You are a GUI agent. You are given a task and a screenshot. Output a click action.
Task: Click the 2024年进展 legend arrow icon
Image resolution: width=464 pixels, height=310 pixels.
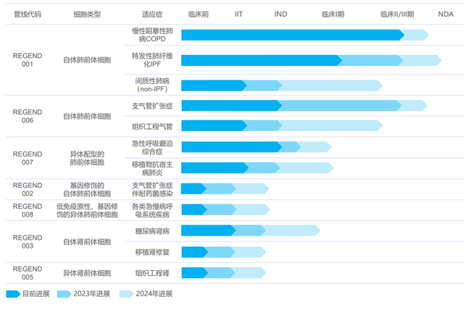pyautogui.click(x=126, y=294)
